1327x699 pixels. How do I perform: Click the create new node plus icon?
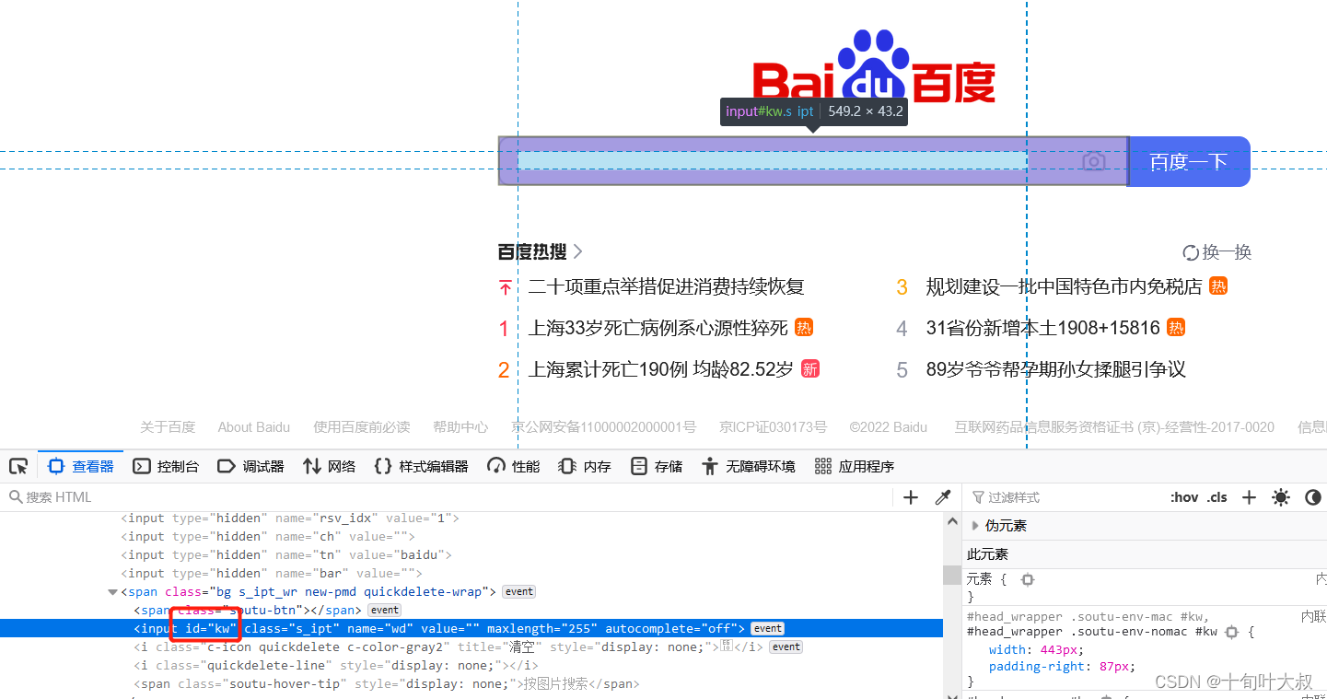tap(910, 496)
